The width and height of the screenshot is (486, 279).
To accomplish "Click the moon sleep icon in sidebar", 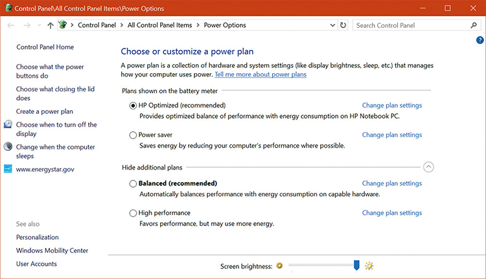I will coord(8,147).
